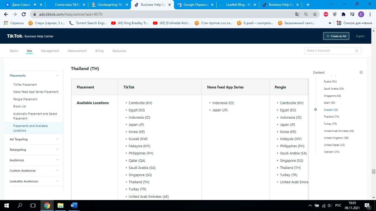This screenshot has height=211, width=376.
Task: Close the active Business Help Center tab
Action: pyautogui.click(x=170, y=4)
